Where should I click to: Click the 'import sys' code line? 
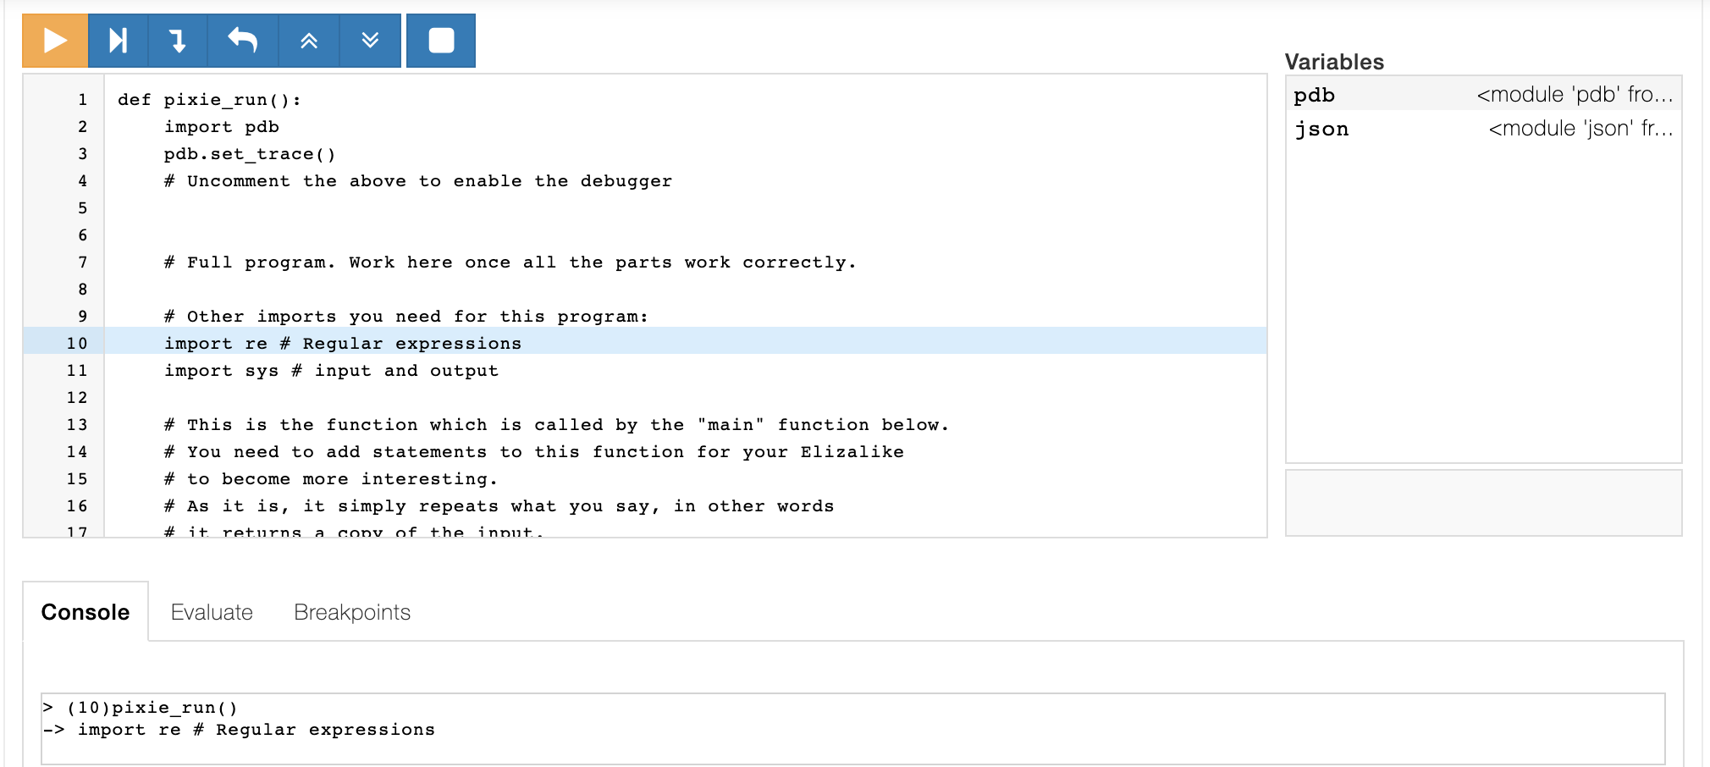point(330,370)
